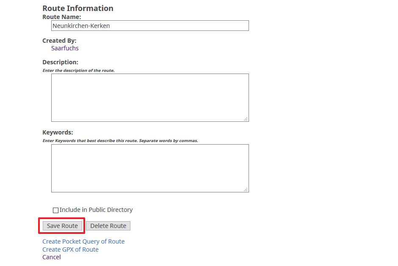The height and width of the screenshot is (266, 398).
Task: Open the Create GPX of Route link
Action: (70, 250)
